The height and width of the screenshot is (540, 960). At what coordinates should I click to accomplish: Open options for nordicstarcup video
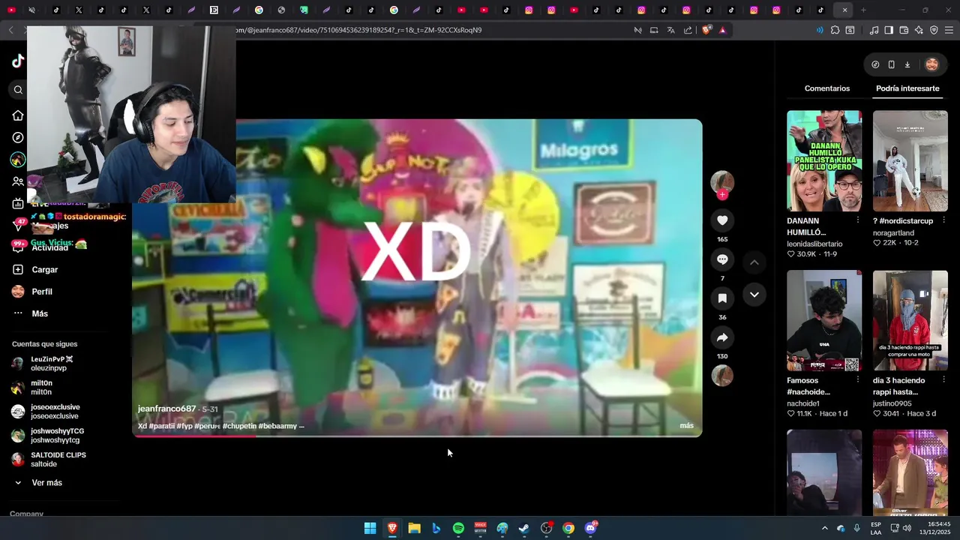coord(943,220)
